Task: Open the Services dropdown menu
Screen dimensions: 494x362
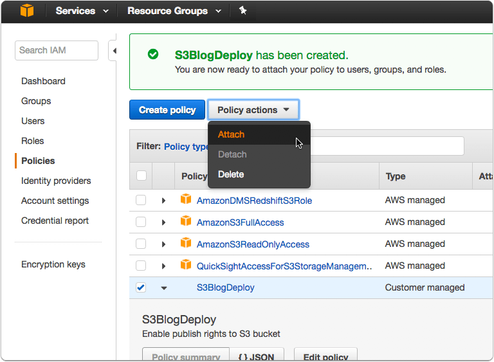Action: tap(82, 11)
